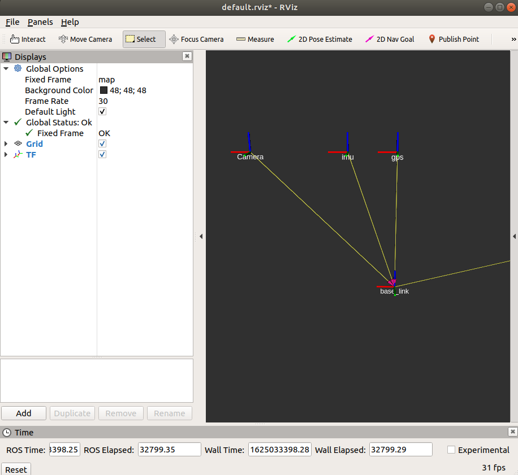Expand the Grid display item
Viewport: 518px width, 475px height.
(6, 144)
